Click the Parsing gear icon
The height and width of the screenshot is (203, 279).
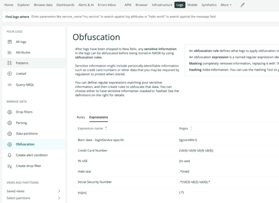(x=10, y=123)
